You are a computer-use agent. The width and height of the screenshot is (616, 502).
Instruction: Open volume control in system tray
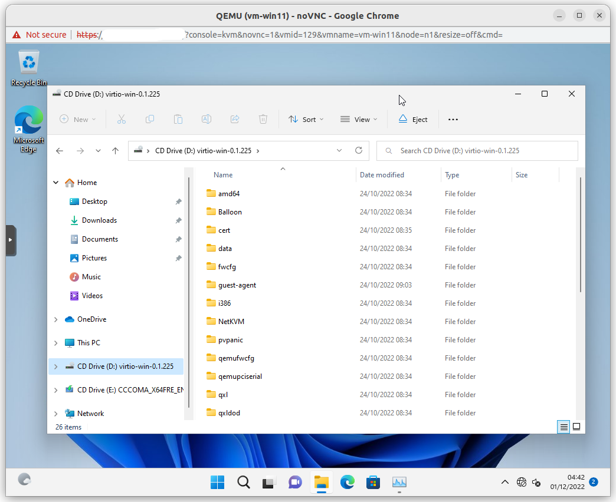pyautogui.click(x=536, y=483)
